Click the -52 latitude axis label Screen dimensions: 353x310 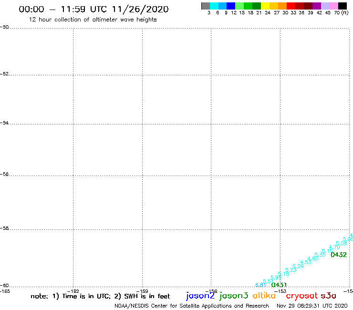(x=4, y=74)
